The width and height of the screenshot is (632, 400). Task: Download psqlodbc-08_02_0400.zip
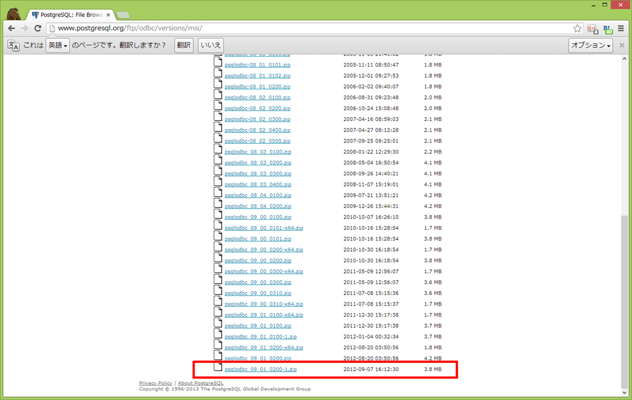(257, 130)
